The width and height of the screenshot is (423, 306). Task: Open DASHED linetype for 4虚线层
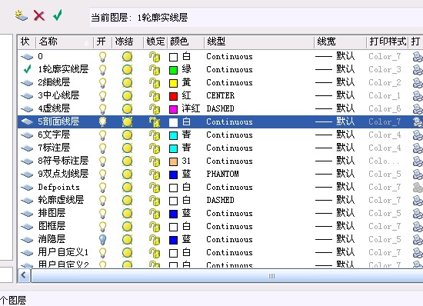point(220,108)
